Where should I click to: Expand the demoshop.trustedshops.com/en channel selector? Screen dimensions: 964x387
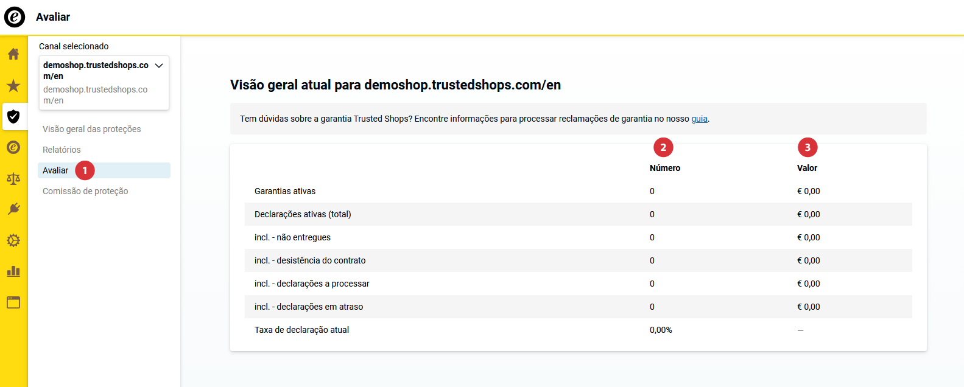tap(104, 83)
